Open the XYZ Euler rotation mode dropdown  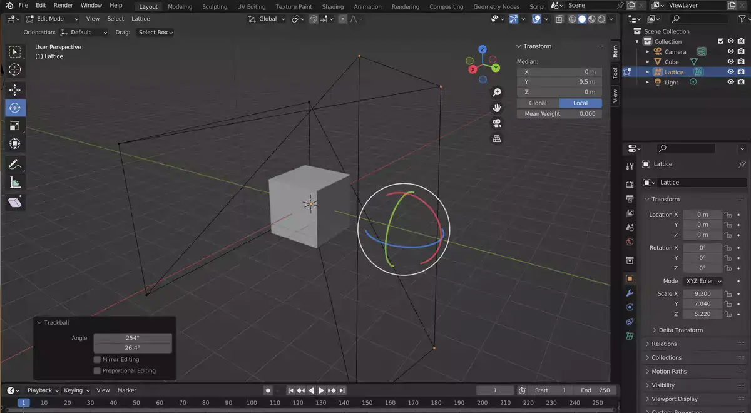click(x=704, y=281)
